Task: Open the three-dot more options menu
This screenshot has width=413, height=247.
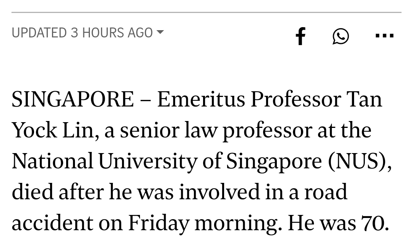Action: 384,36
